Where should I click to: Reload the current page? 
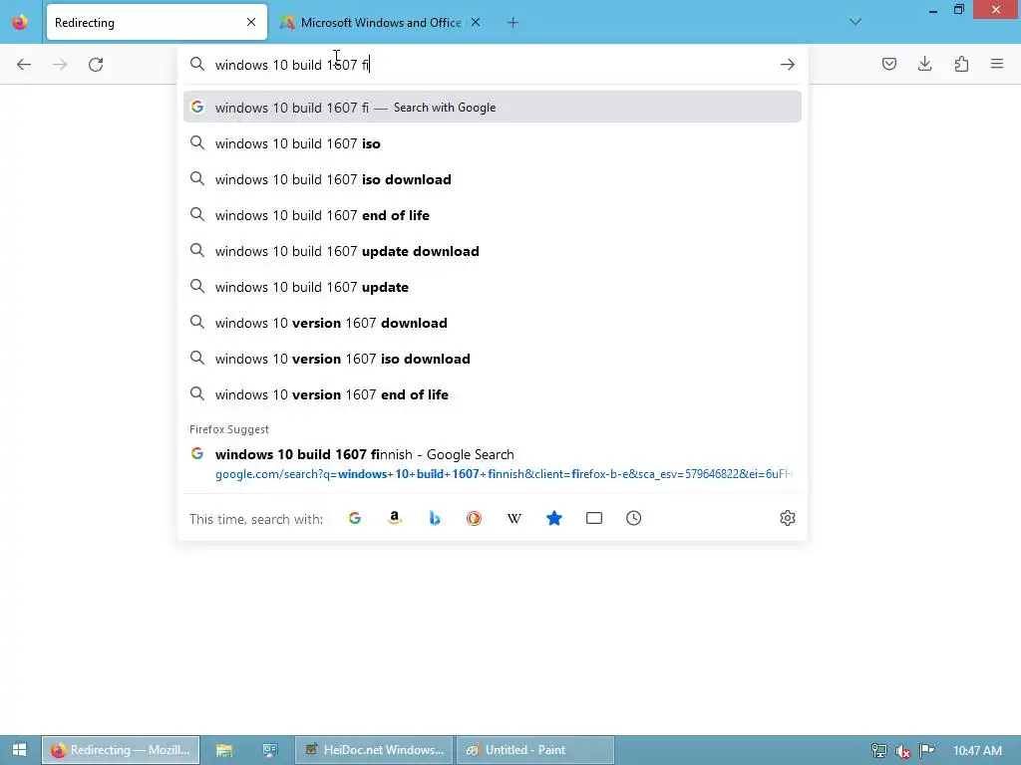(x=96, y=65)
